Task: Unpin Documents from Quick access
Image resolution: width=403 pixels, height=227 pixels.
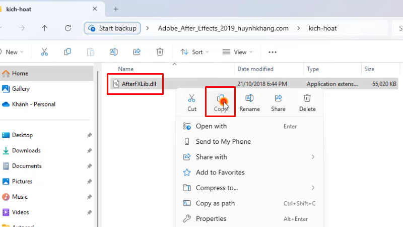Action: [89, 166]
